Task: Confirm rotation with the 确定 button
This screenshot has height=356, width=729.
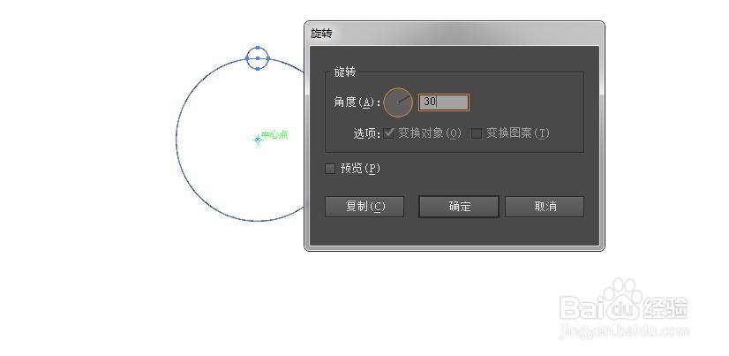Action: 459,207
